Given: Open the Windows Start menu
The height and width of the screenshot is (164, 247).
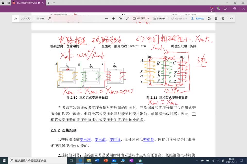Looking at the screenshot, I should click(4, 161).
